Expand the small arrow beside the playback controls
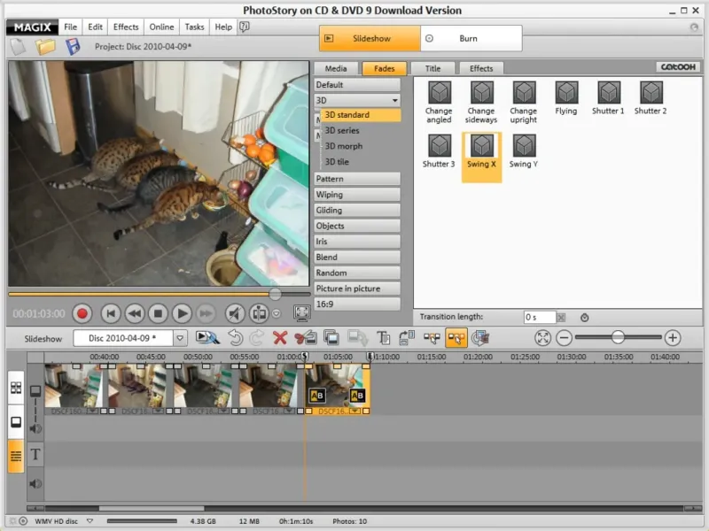Screen dimensions: 709x531 click(277, 313)
